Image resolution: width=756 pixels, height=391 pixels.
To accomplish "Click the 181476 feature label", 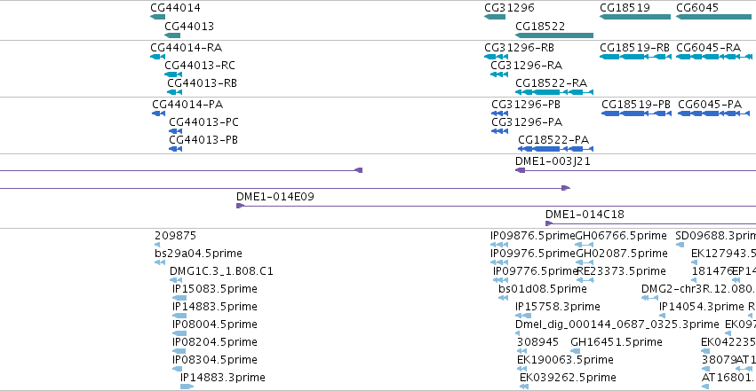I will (x=712, y=271).
